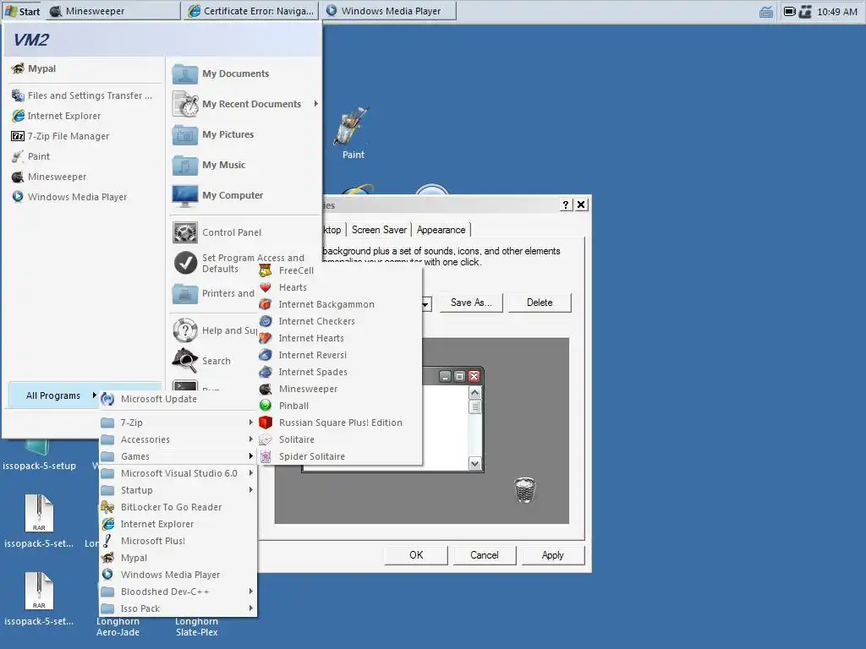This screenshot has width=866, height=649.
Task: Launch Russian Square Plus! Edition
Action: 340,423
